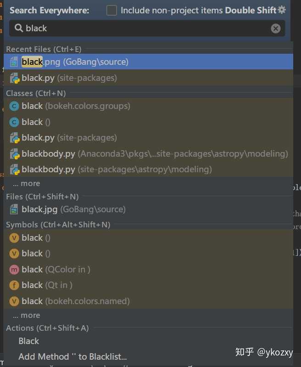Click the black Qt function icon
The height and width of the screenshot is (367, 301).
(14, 285)
